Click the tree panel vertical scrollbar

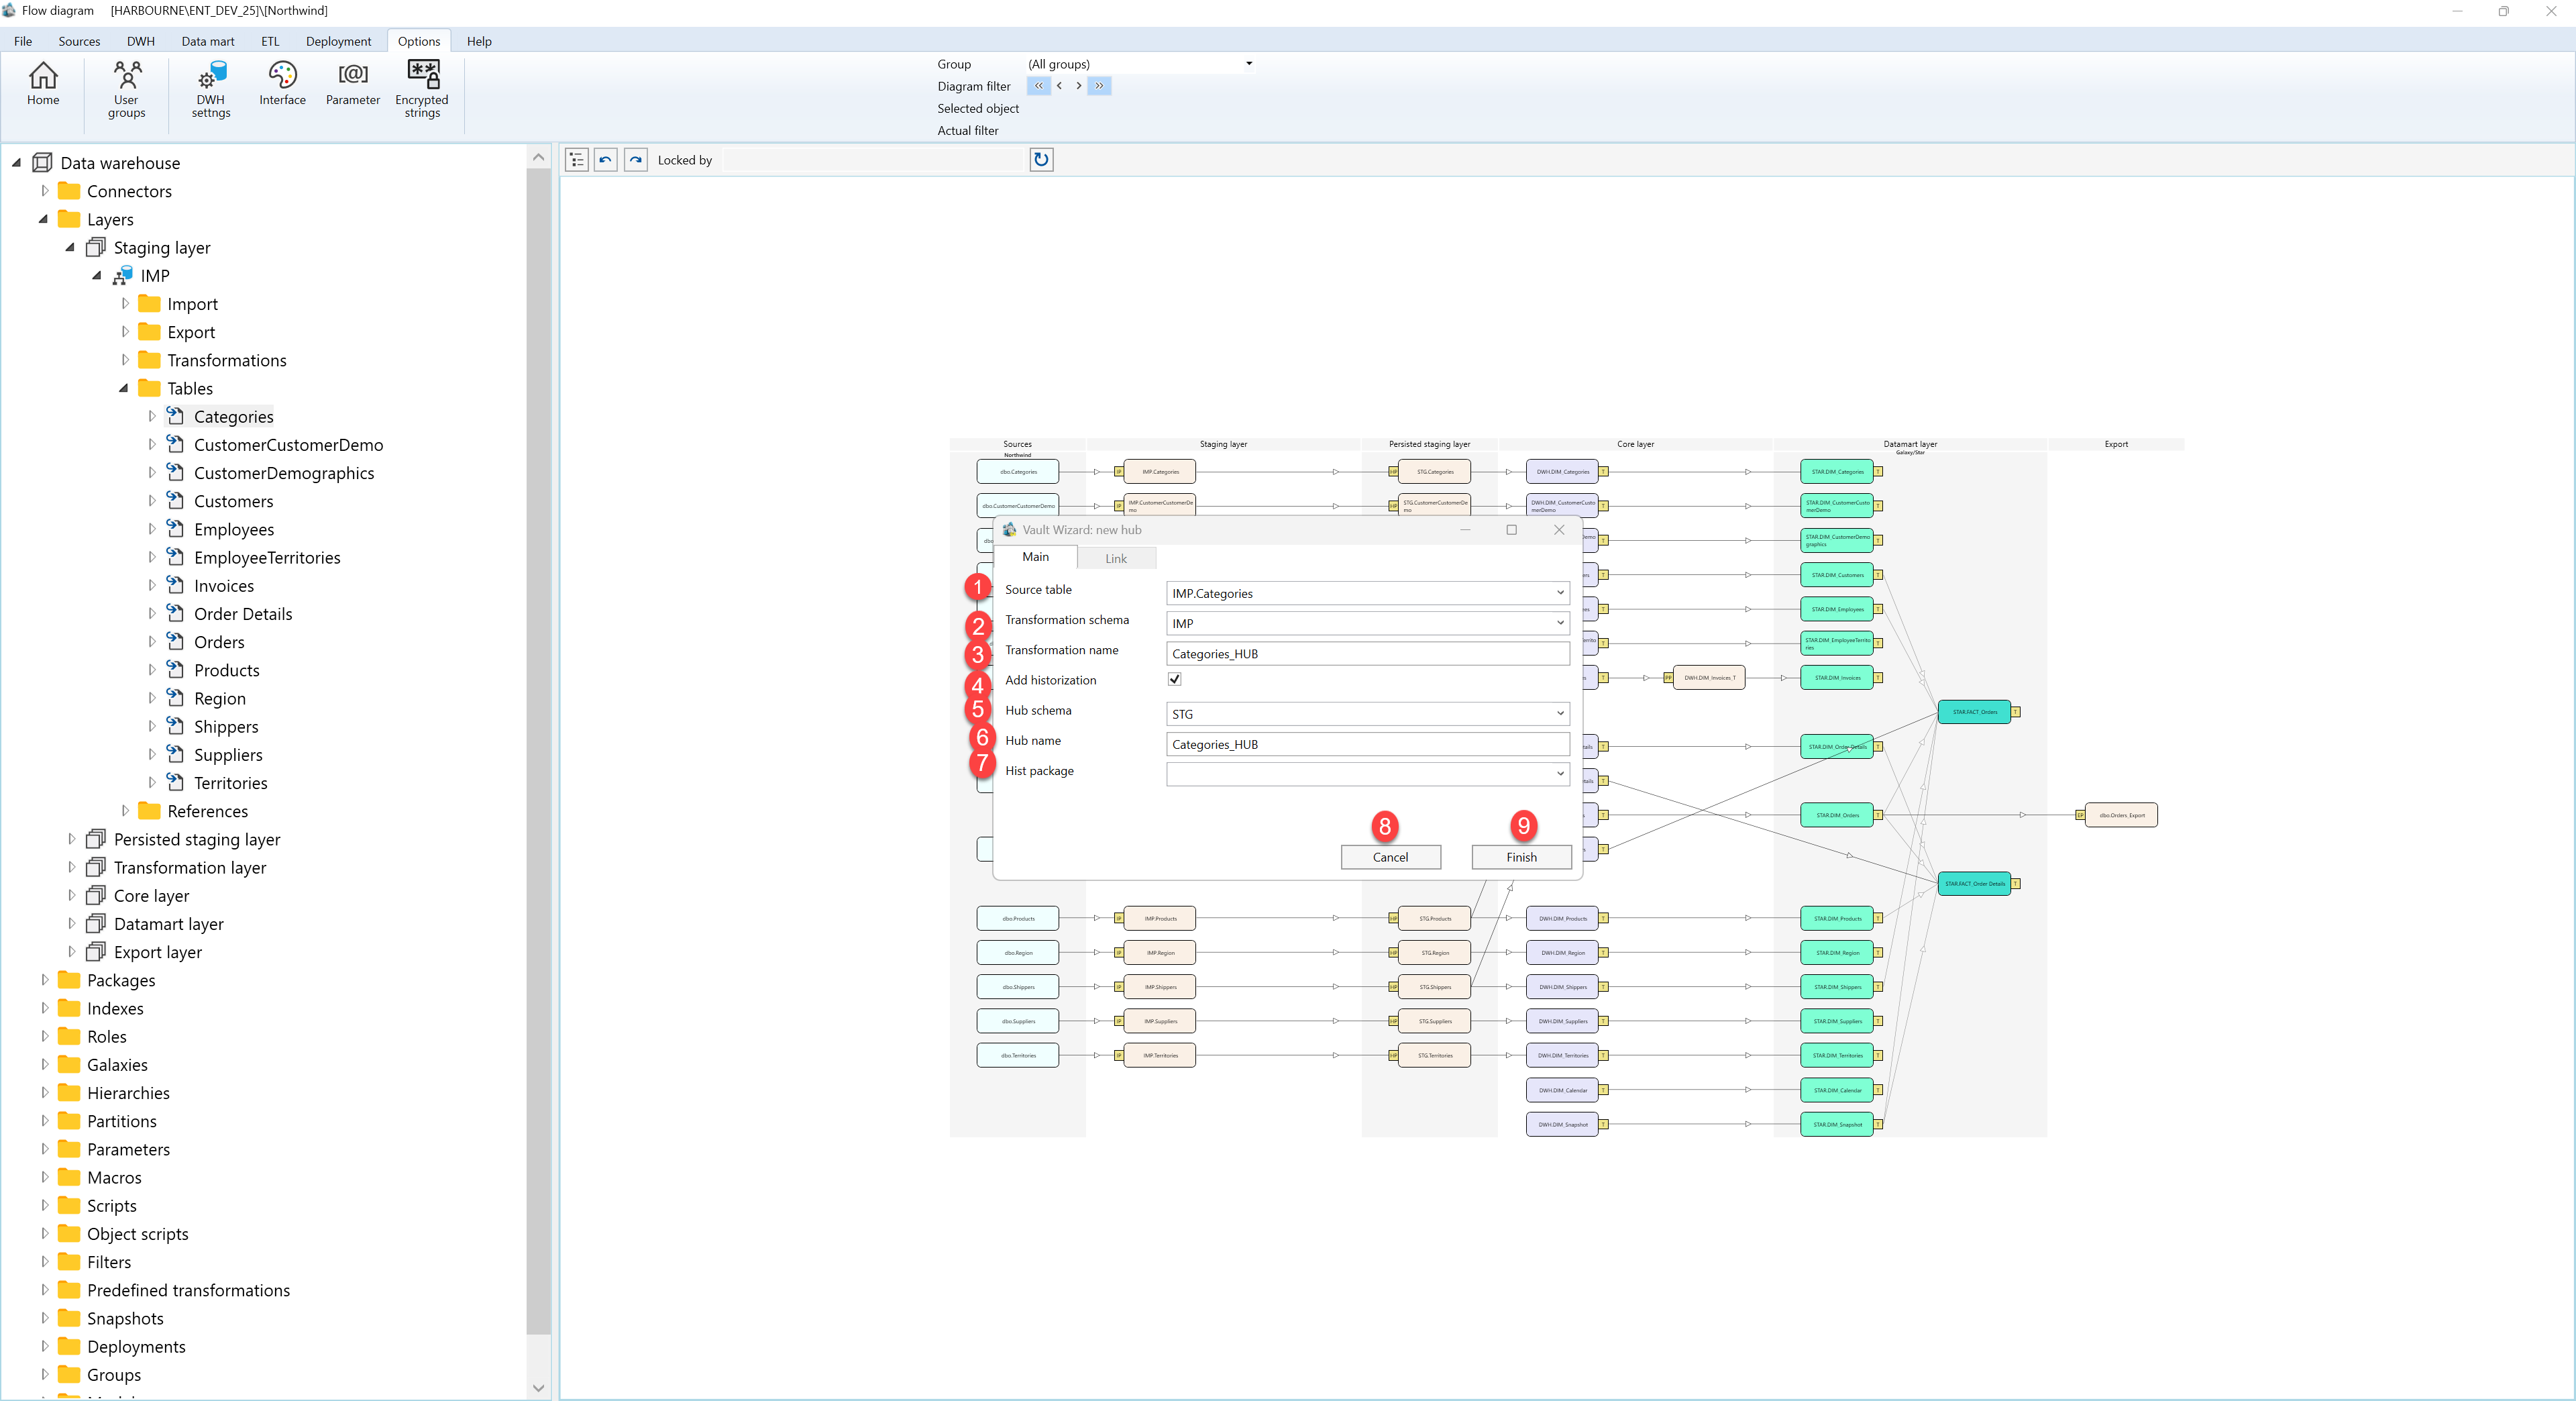tap(538, 750)
